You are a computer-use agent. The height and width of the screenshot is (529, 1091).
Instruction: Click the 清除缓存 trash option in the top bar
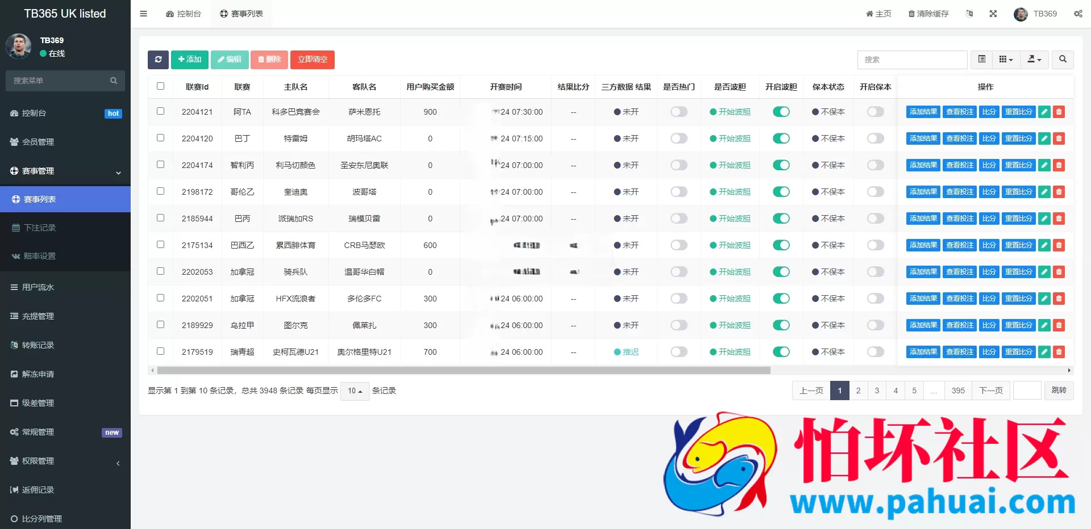coord(928,14)
